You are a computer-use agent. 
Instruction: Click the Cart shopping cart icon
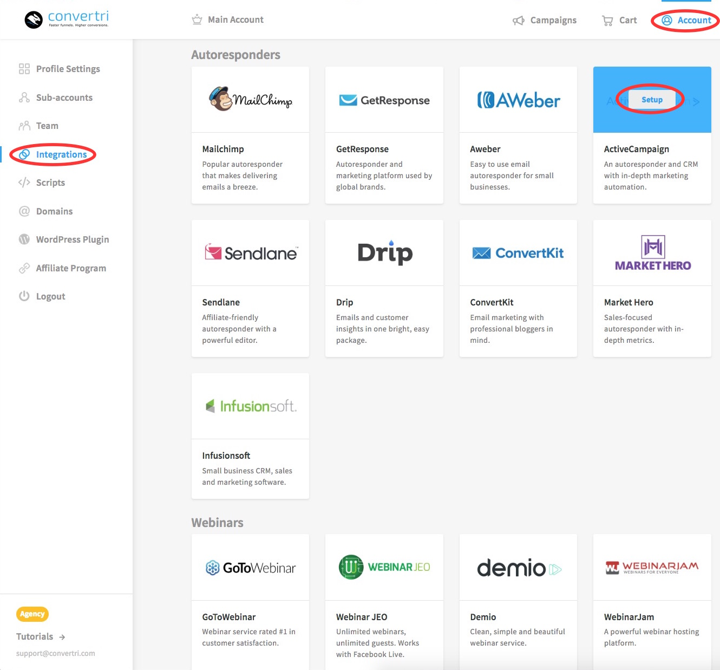tap(607, 21)
